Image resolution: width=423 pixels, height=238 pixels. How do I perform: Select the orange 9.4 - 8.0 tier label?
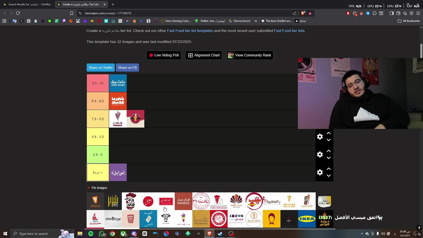click(x=98, y=101)
